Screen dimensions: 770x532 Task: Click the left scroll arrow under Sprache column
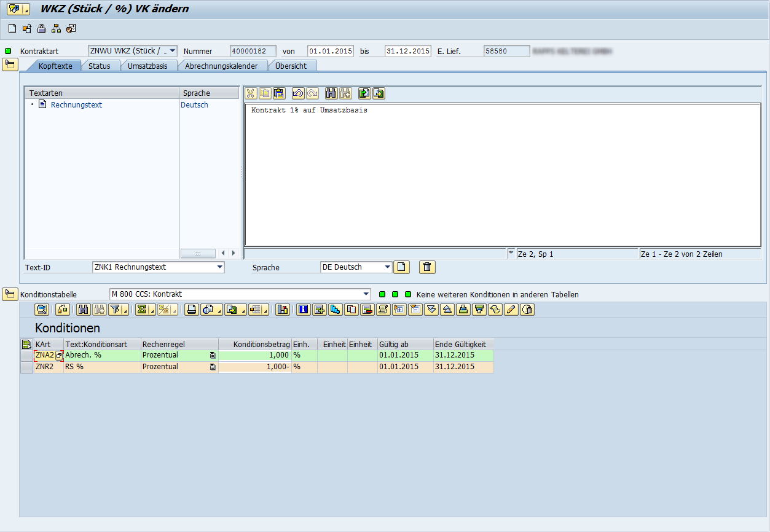click(223, 253)
